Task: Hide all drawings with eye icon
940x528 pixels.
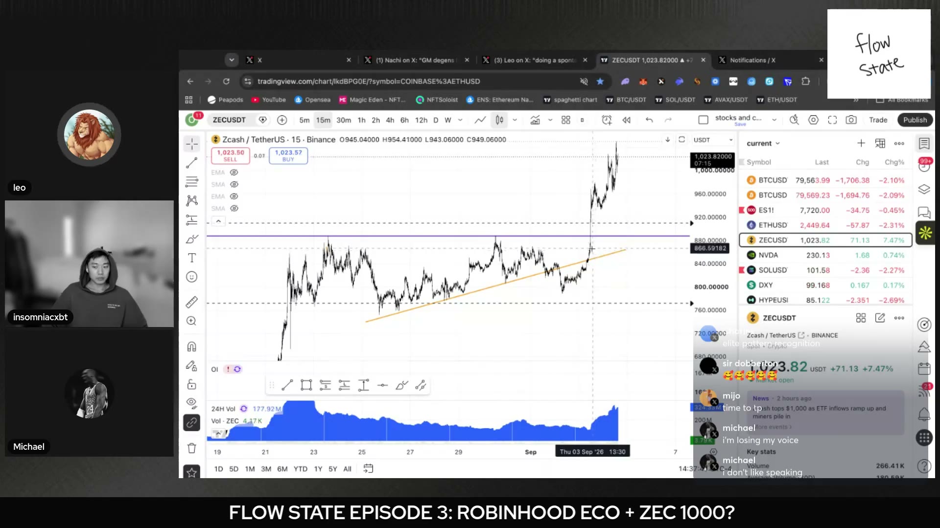Action: coord(192,403)
